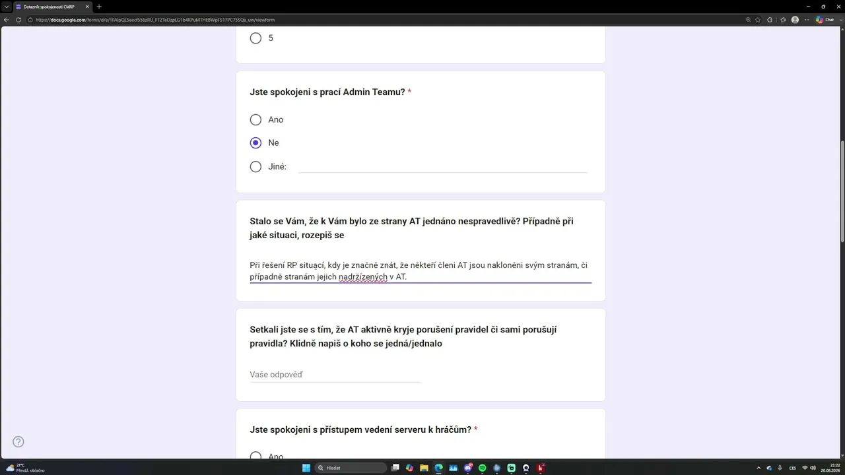The image size is (845, 475).
Task: Open the weather widget in taskbar
Action: [26, 468]
